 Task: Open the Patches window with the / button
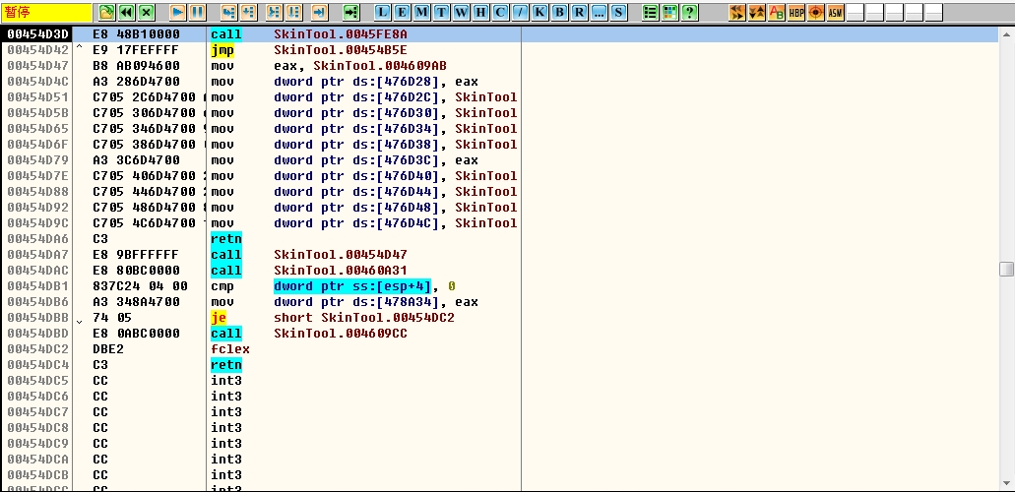[x=521, y=12]
